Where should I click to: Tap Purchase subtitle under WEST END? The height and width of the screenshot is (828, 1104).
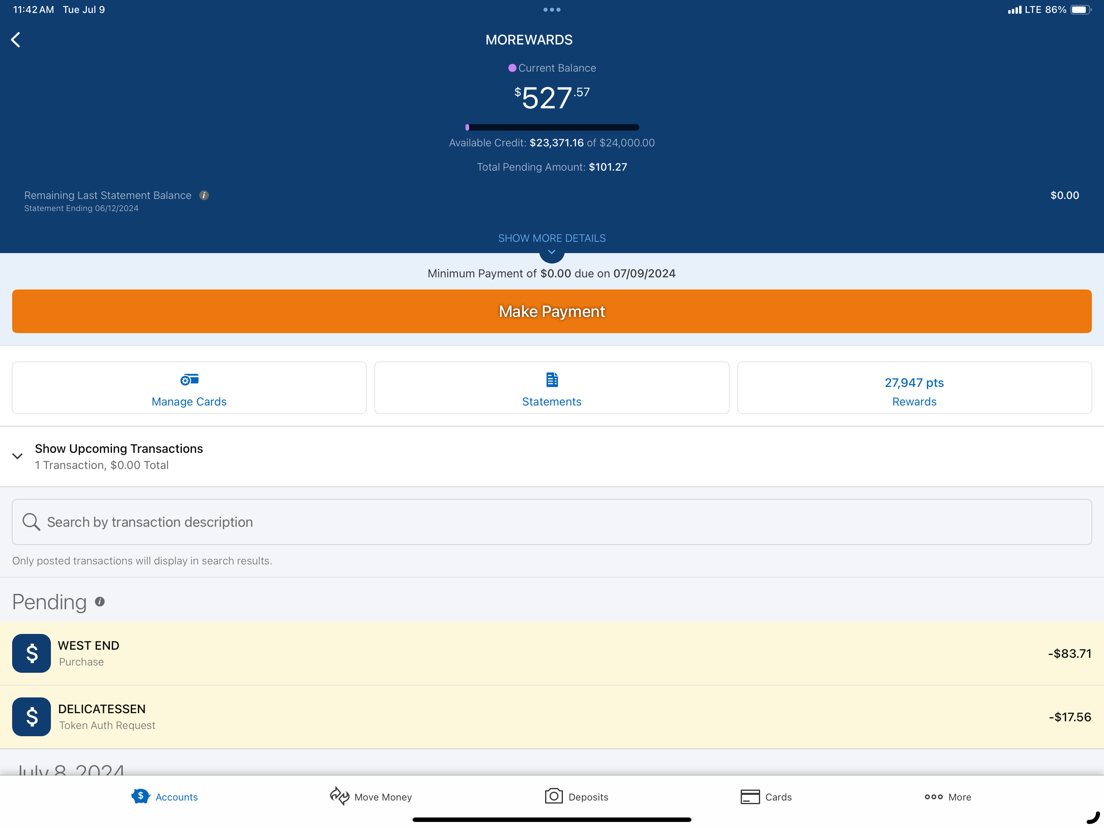click(81, 662)
